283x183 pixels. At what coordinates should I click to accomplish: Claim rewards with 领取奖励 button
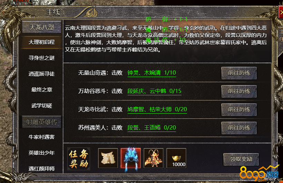tap(241, 159)
